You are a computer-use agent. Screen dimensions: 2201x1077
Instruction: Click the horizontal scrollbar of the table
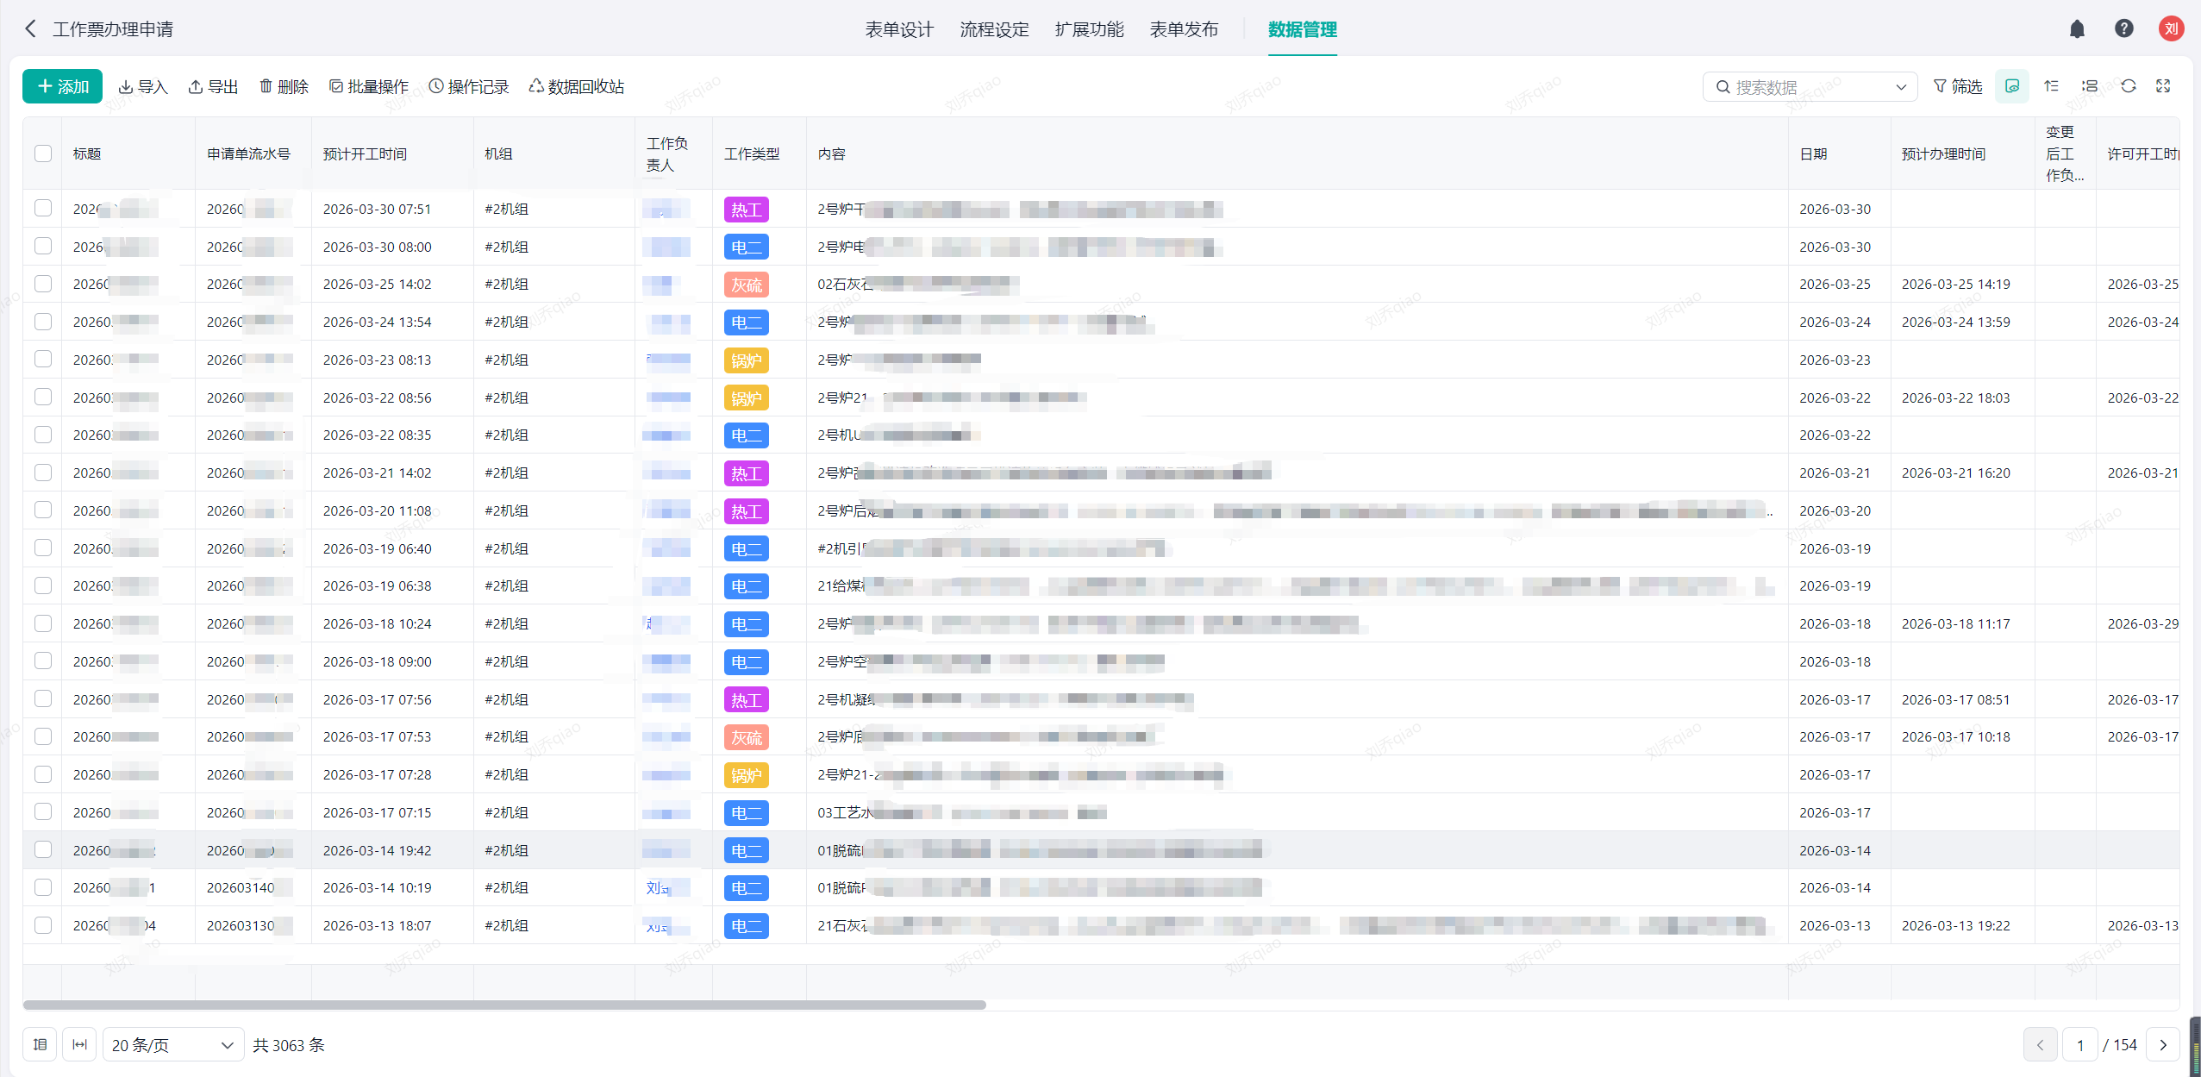pos(504,1005)
